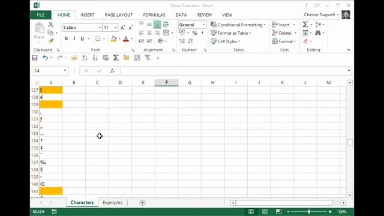The width and height of the screenshot is (384, 216).
Task: Increase indent in Alignment group
Action: (x=149, y=41)
